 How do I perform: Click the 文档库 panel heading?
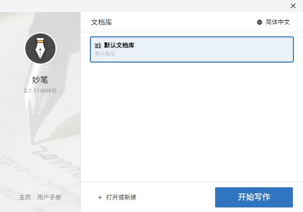click(102, 22)
